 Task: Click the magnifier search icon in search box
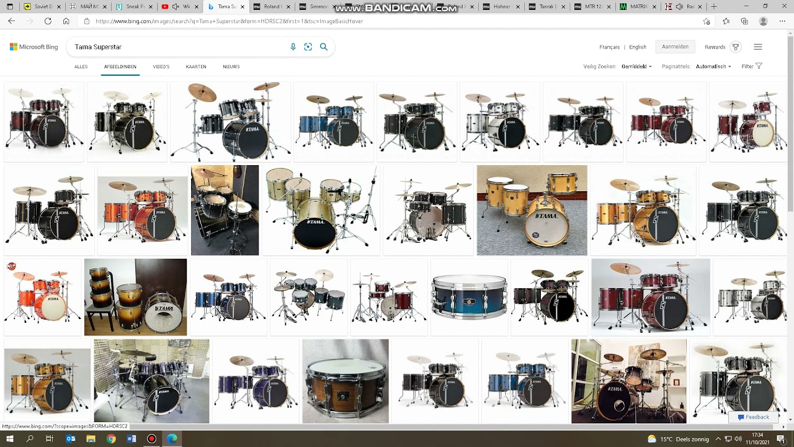pos(323,47)
